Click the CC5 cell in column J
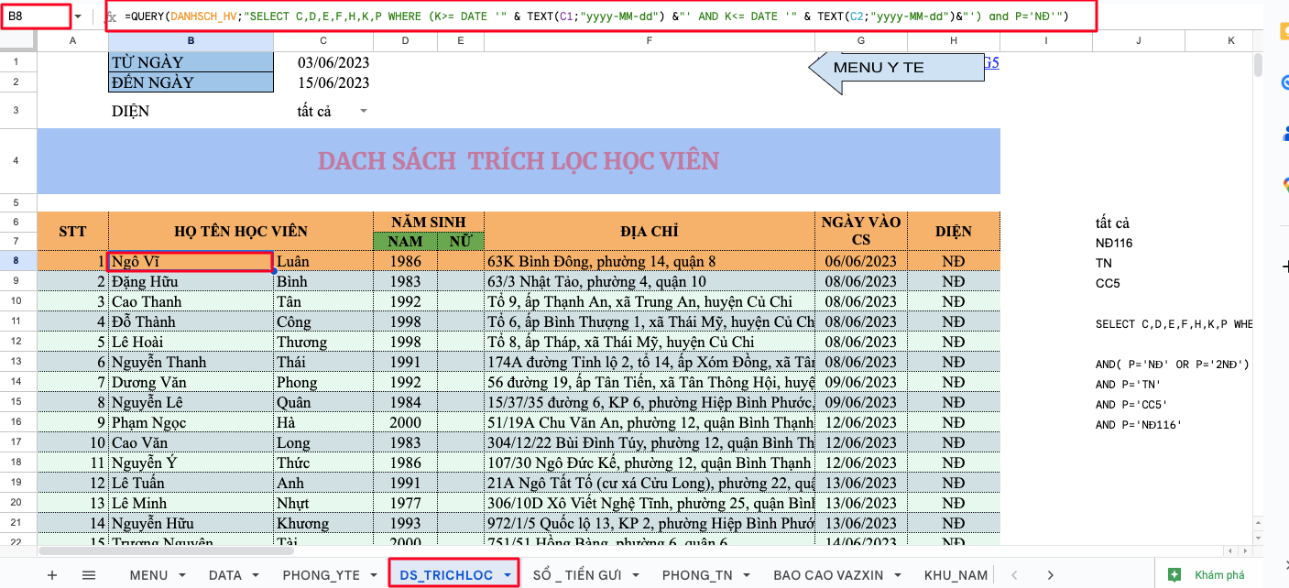The image size is (1289, 588). pyautogui.click(x=1138, y=283)
